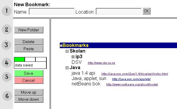Open the netbeans.org about books link
This screenshot has width=177, height=109.
click(132, 84)
